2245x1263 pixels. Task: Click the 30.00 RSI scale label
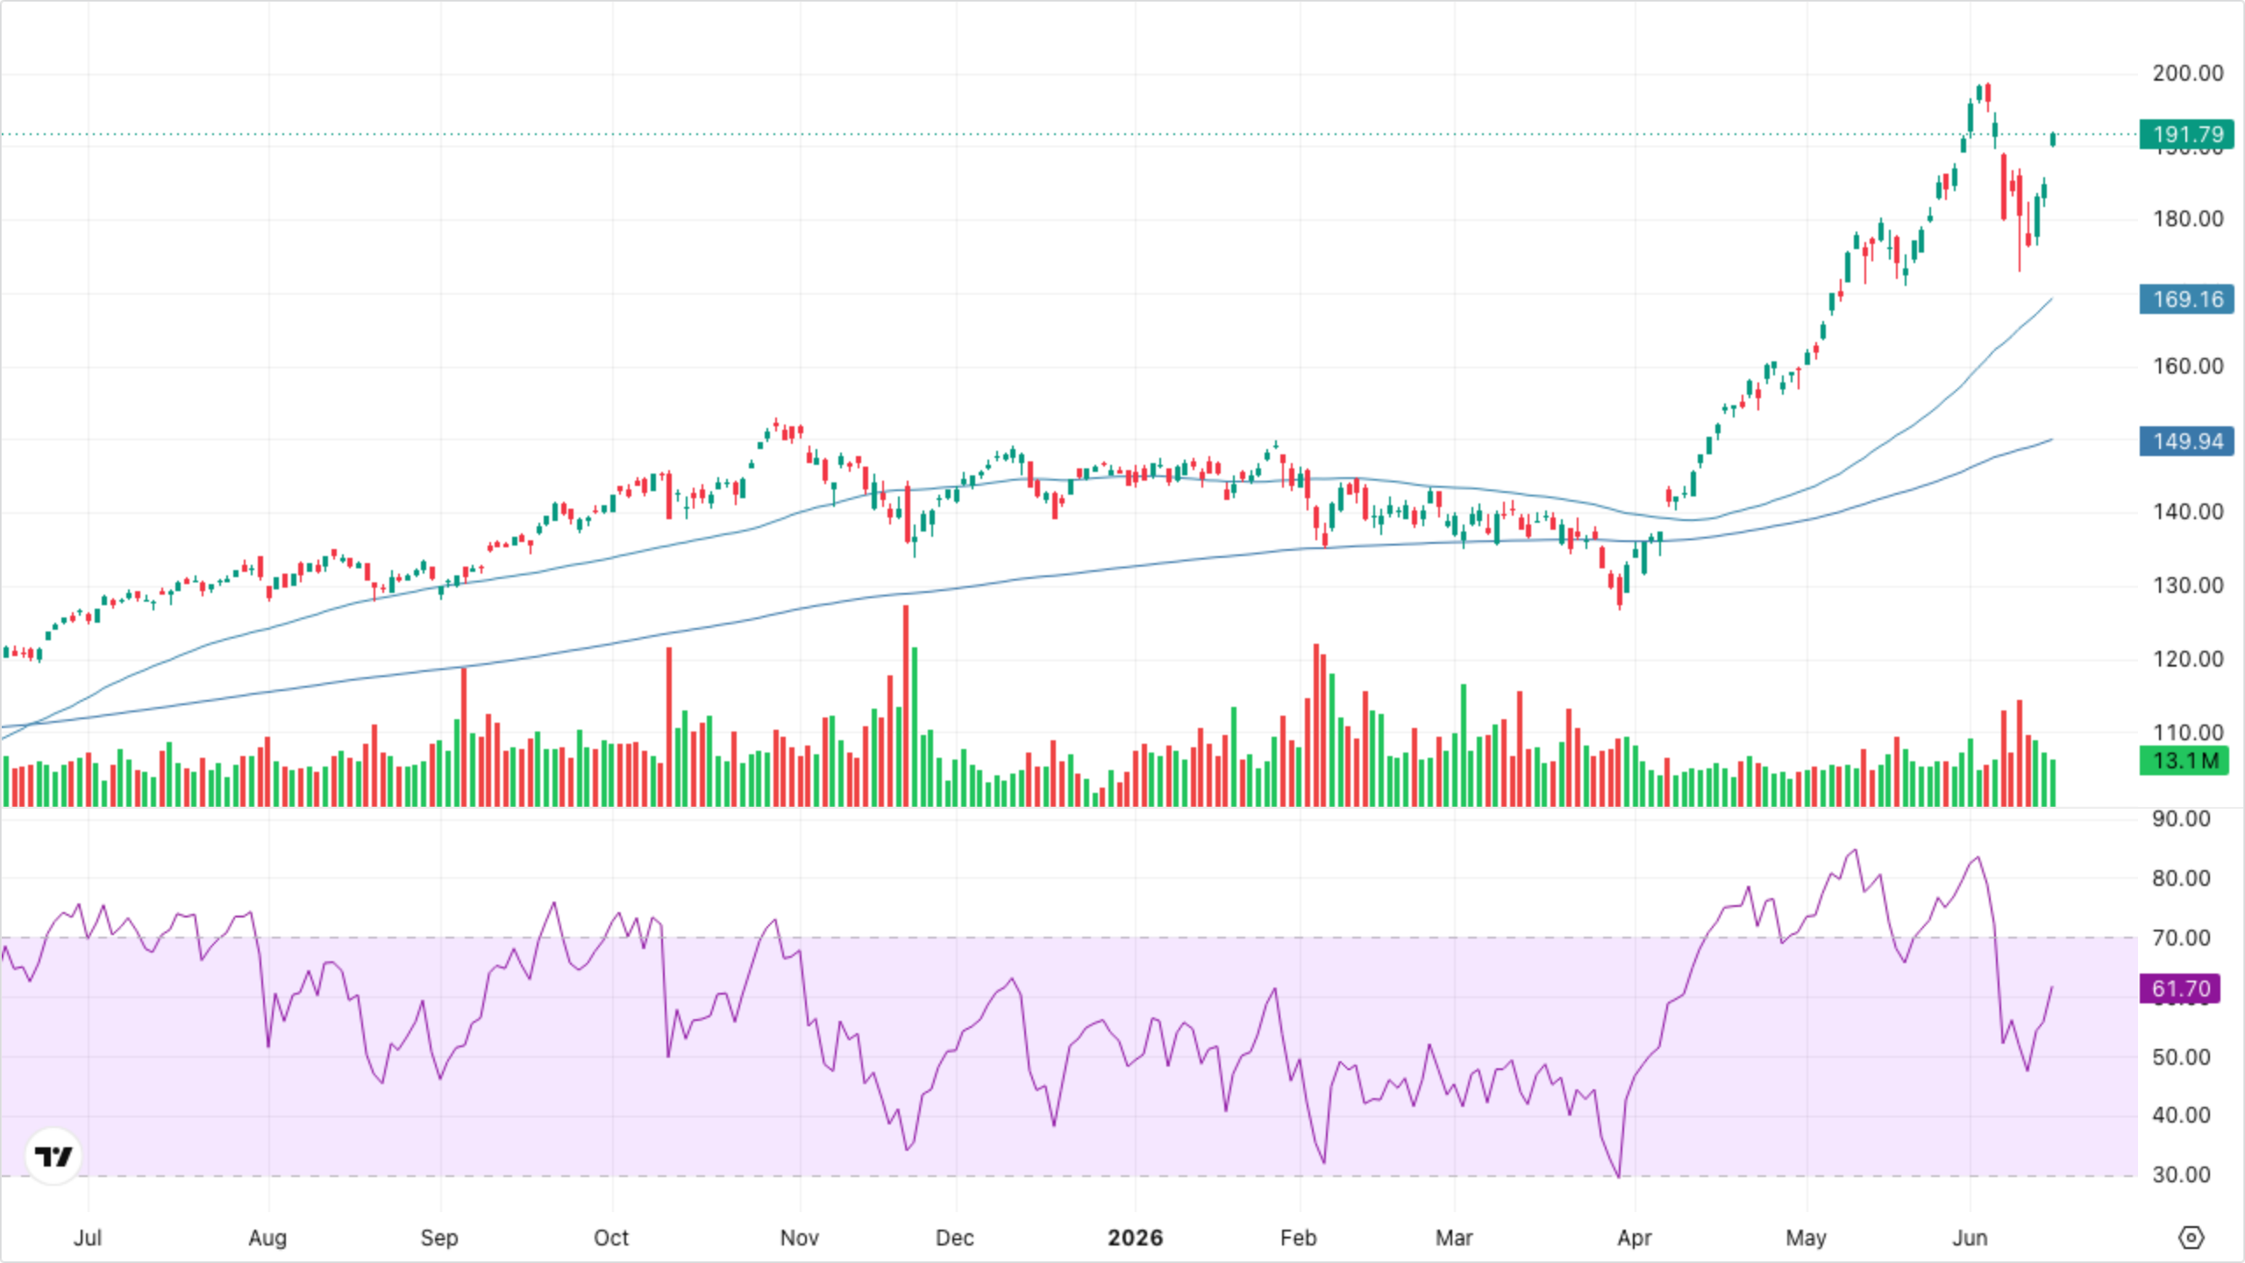tap(2180, 1174)
